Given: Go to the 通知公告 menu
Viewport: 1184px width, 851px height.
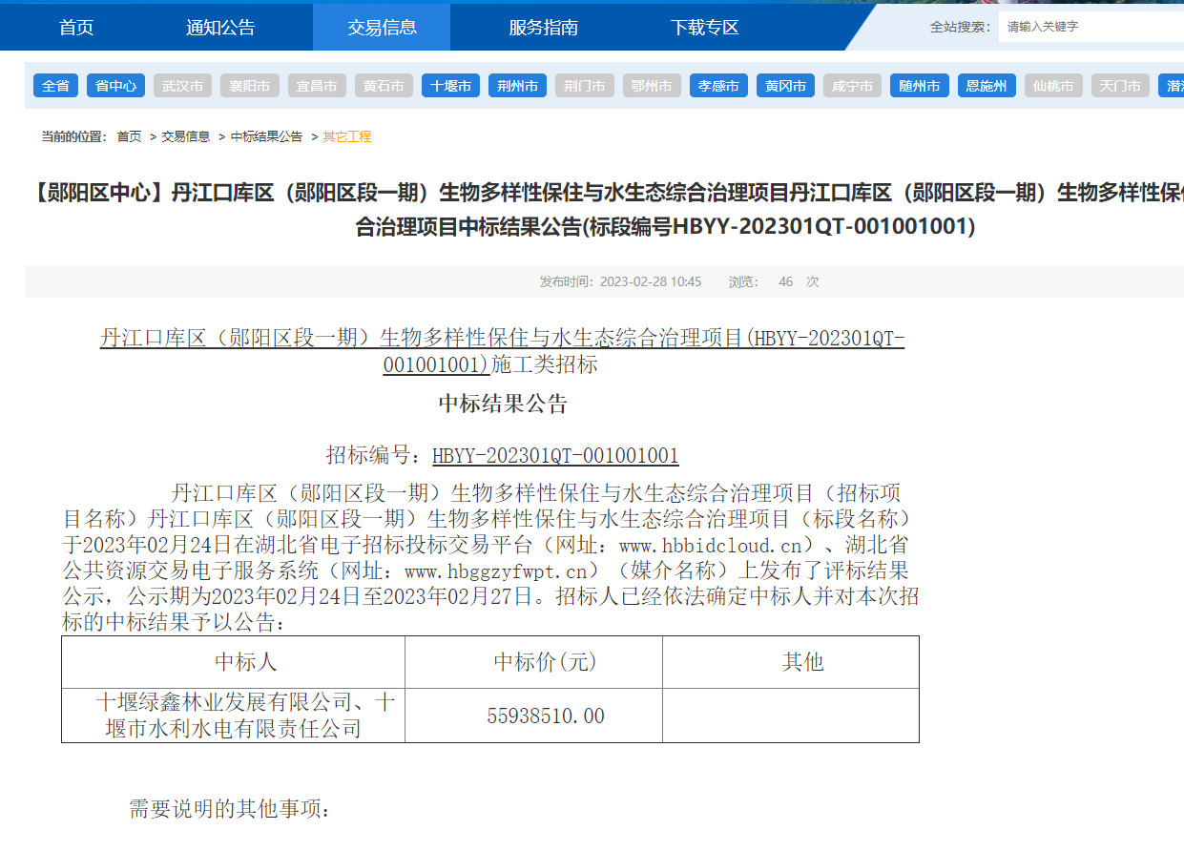Looking at the screenshot, I should [220, 28].
